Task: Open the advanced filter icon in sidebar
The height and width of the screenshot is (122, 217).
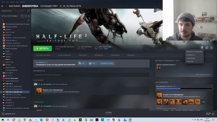Action: click(28, 20)
